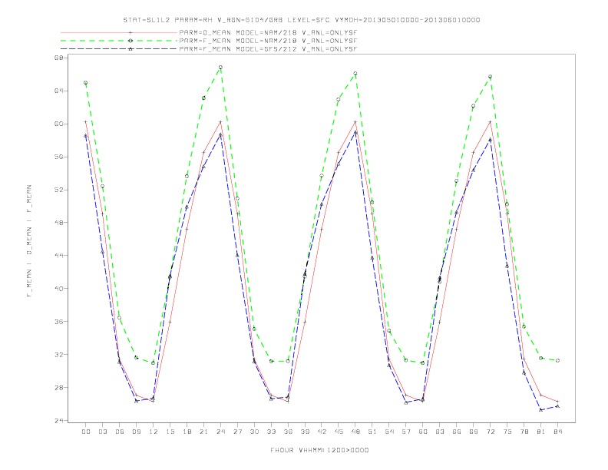Click x-axis forecast hour label 48
Screen dimensions: 608x470
355,432
